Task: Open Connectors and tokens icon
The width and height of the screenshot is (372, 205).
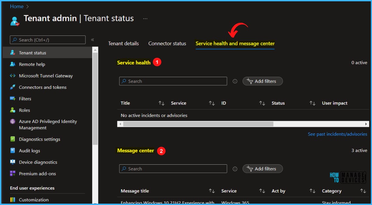Action: click(x=13, y=87)
